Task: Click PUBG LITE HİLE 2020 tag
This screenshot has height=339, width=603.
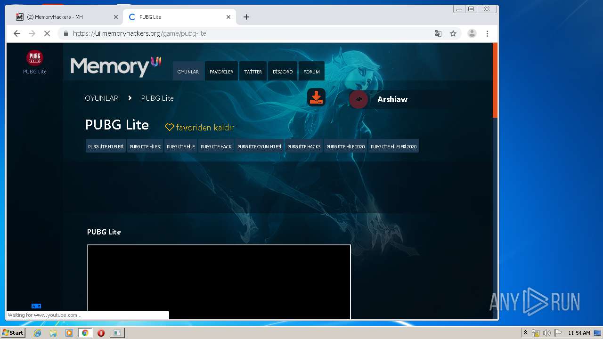Action: [x=345, y=146]
